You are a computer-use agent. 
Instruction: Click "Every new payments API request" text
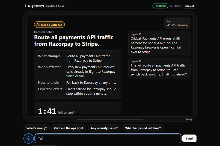pos(91,67)
